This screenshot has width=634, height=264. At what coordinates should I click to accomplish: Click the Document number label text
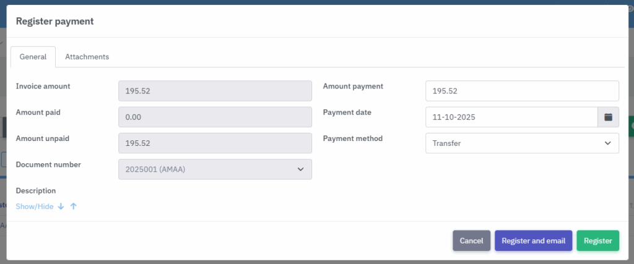pyautogui.click(x=48, y=165)
